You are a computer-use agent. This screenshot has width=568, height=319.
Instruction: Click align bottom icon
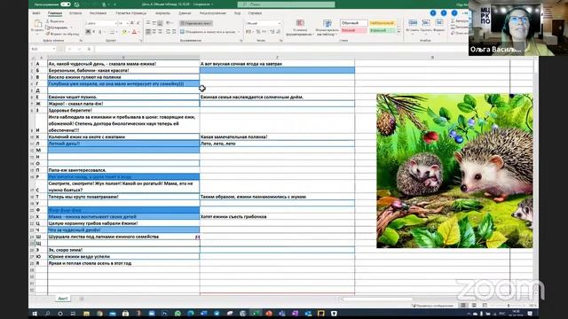tap(160, 23)
